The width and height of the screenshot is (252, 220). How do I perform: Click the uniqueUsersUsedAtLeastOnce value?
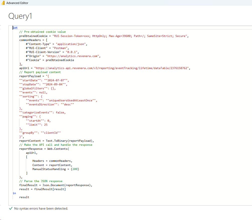71,100
